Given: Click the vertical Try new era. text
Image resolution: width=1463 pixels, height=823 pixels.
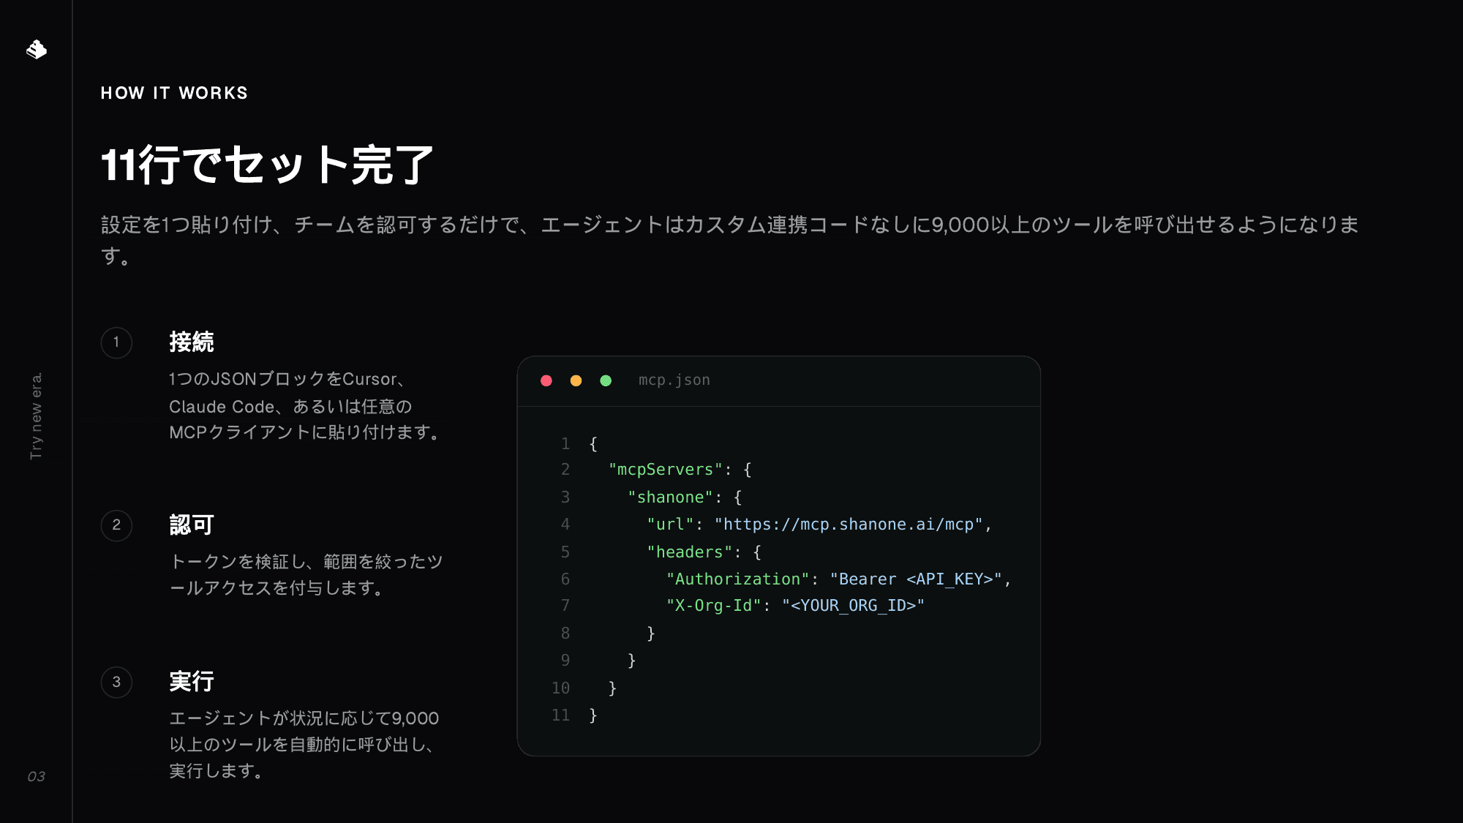Looking at the screenshot, I should pyautogui.click(x=36, y=416).
